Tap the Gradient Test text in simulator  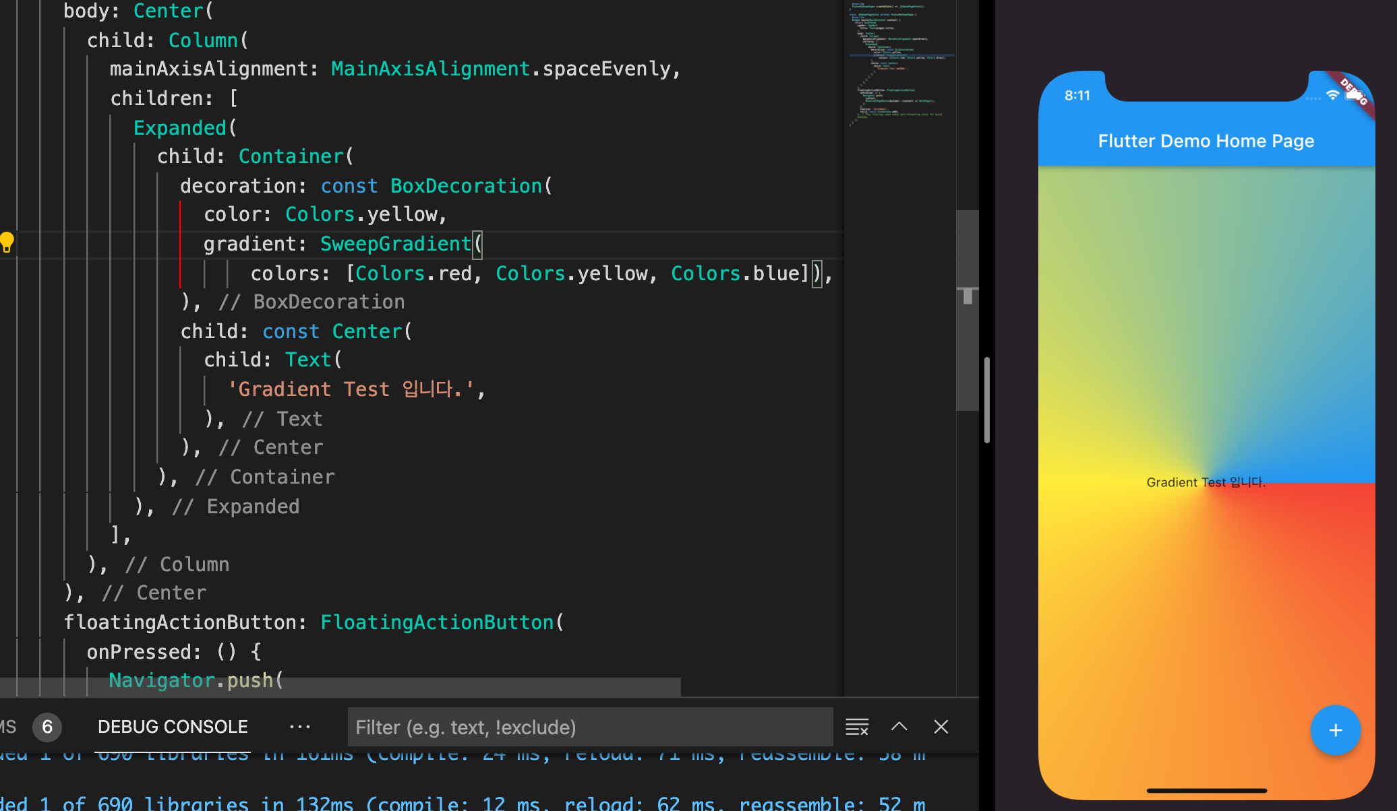[x=1206, y=482]
